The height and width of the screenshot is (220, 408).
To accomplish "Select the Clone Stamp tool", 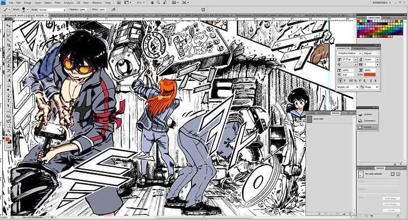I will [x=8, y=66].
